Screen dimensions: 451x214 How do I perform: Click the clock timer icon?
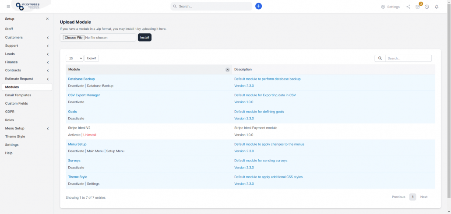pos(427,7)
